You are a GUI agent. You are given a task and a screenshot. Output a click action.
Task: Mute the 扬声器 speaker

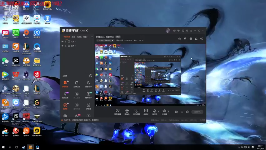[x=164, y=112]
